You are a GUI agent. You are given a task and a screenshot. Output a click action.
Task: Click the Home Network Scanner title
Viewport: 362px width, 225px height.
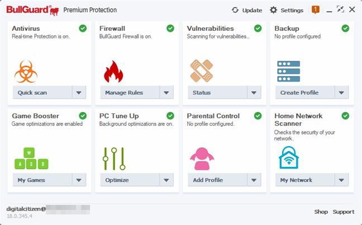(x=298, y=119)
